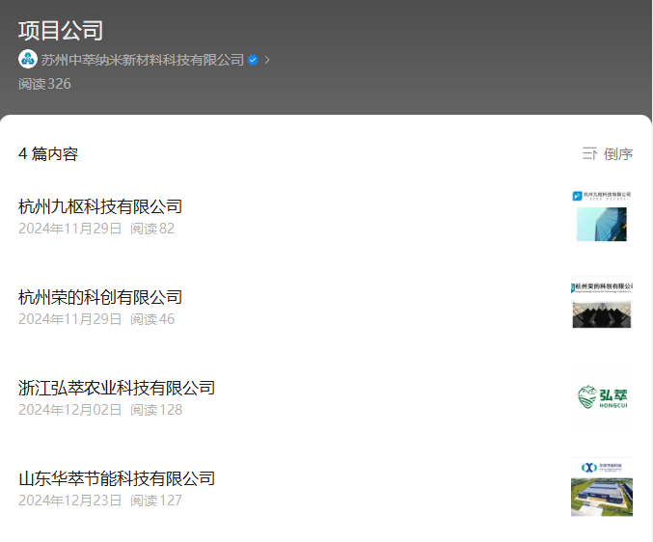This screenshot has width=653, height=542.
Task: Expand account details via the chevron arrow
Action: coord(267,60)
